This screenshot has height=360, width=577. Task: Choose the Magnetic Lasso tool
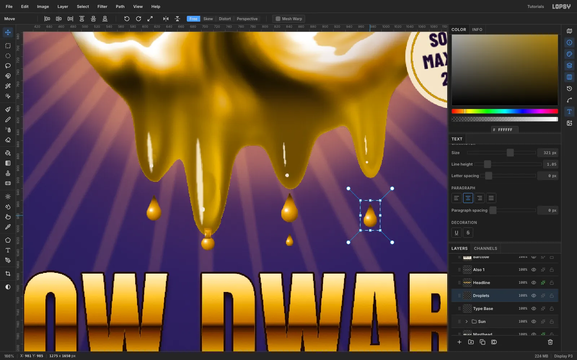pyautogui.click(x=8, y=76)
